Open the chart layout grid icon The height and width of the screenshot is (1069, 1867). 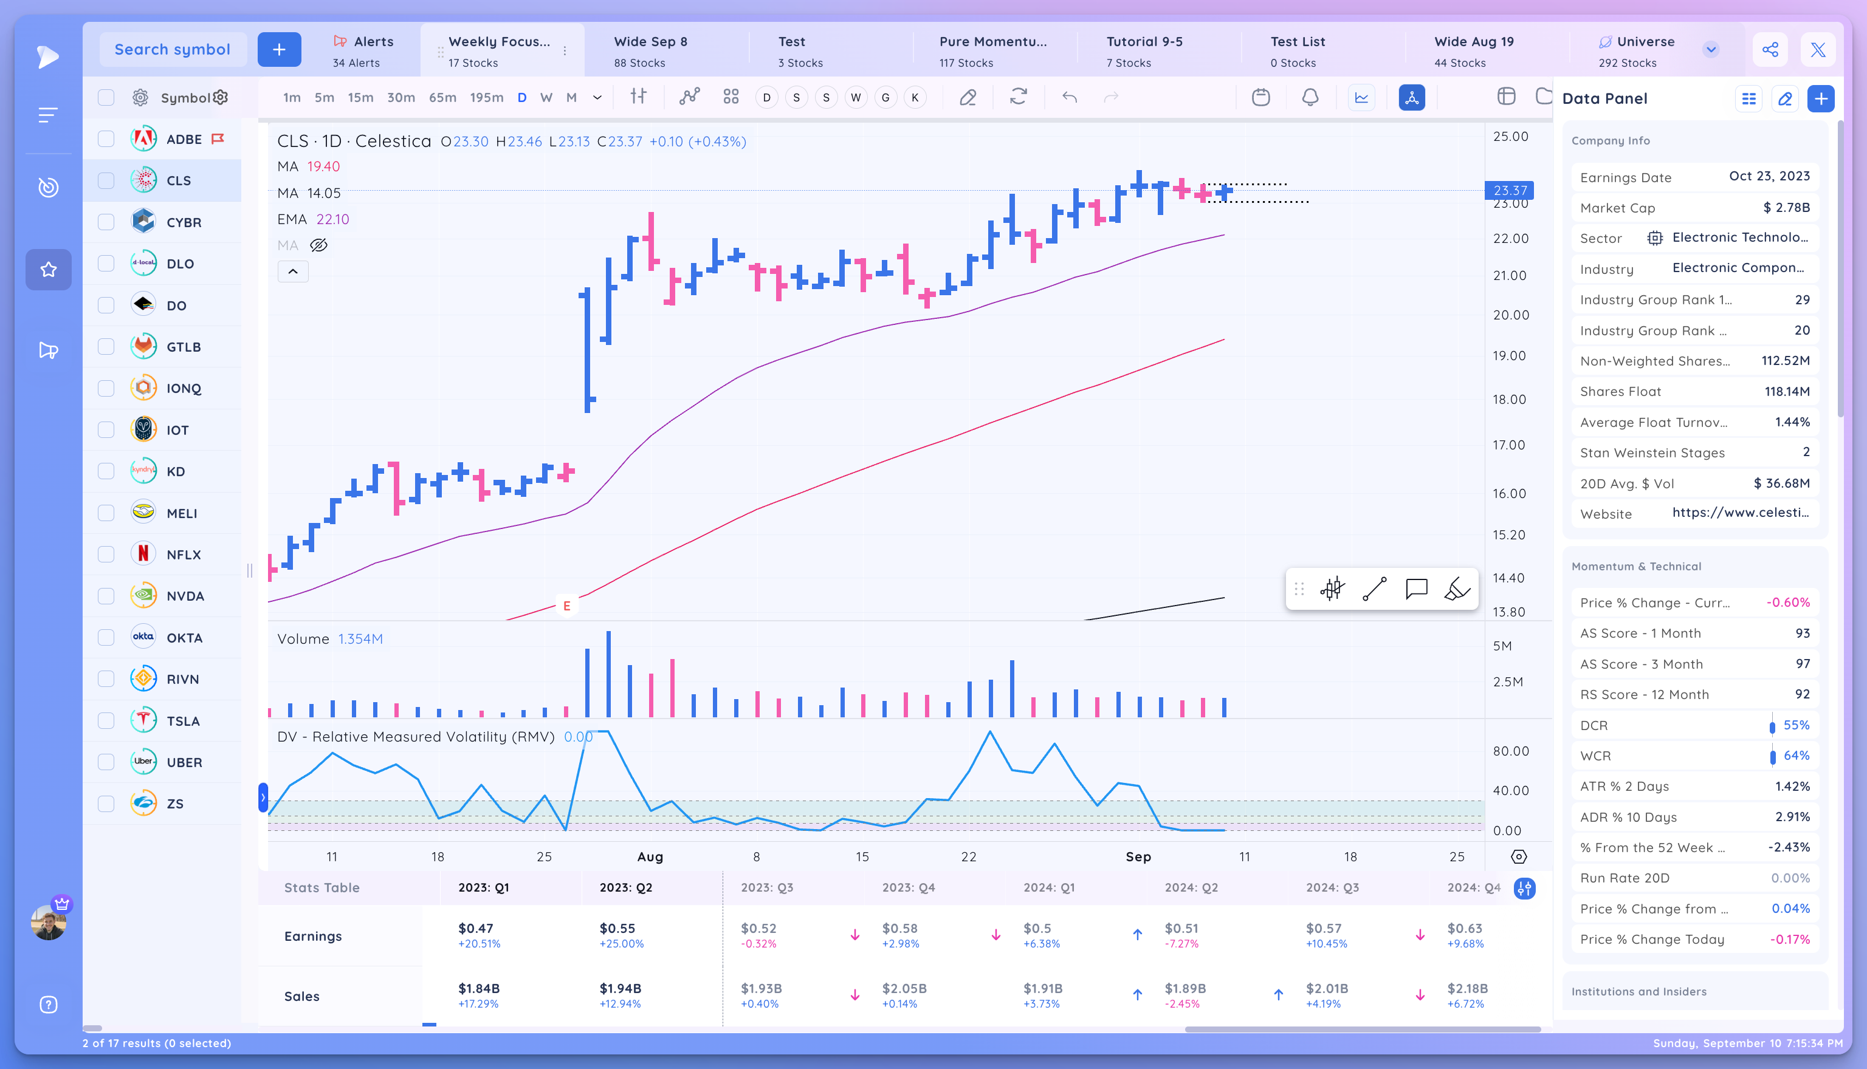tap(731, 97)
